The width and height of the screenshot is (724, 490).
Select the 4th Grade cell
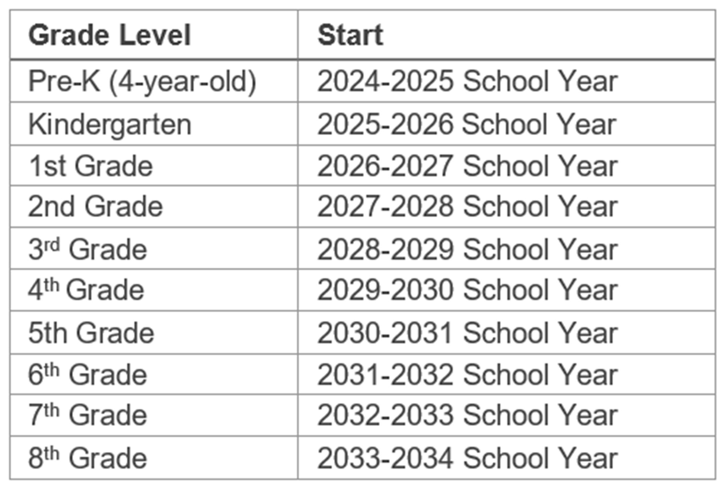[x=154, y=290]
